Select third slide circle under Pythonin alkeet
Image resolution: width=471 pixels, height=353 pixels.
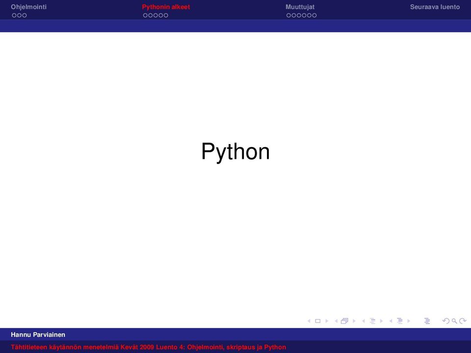(x=156, y=15)
